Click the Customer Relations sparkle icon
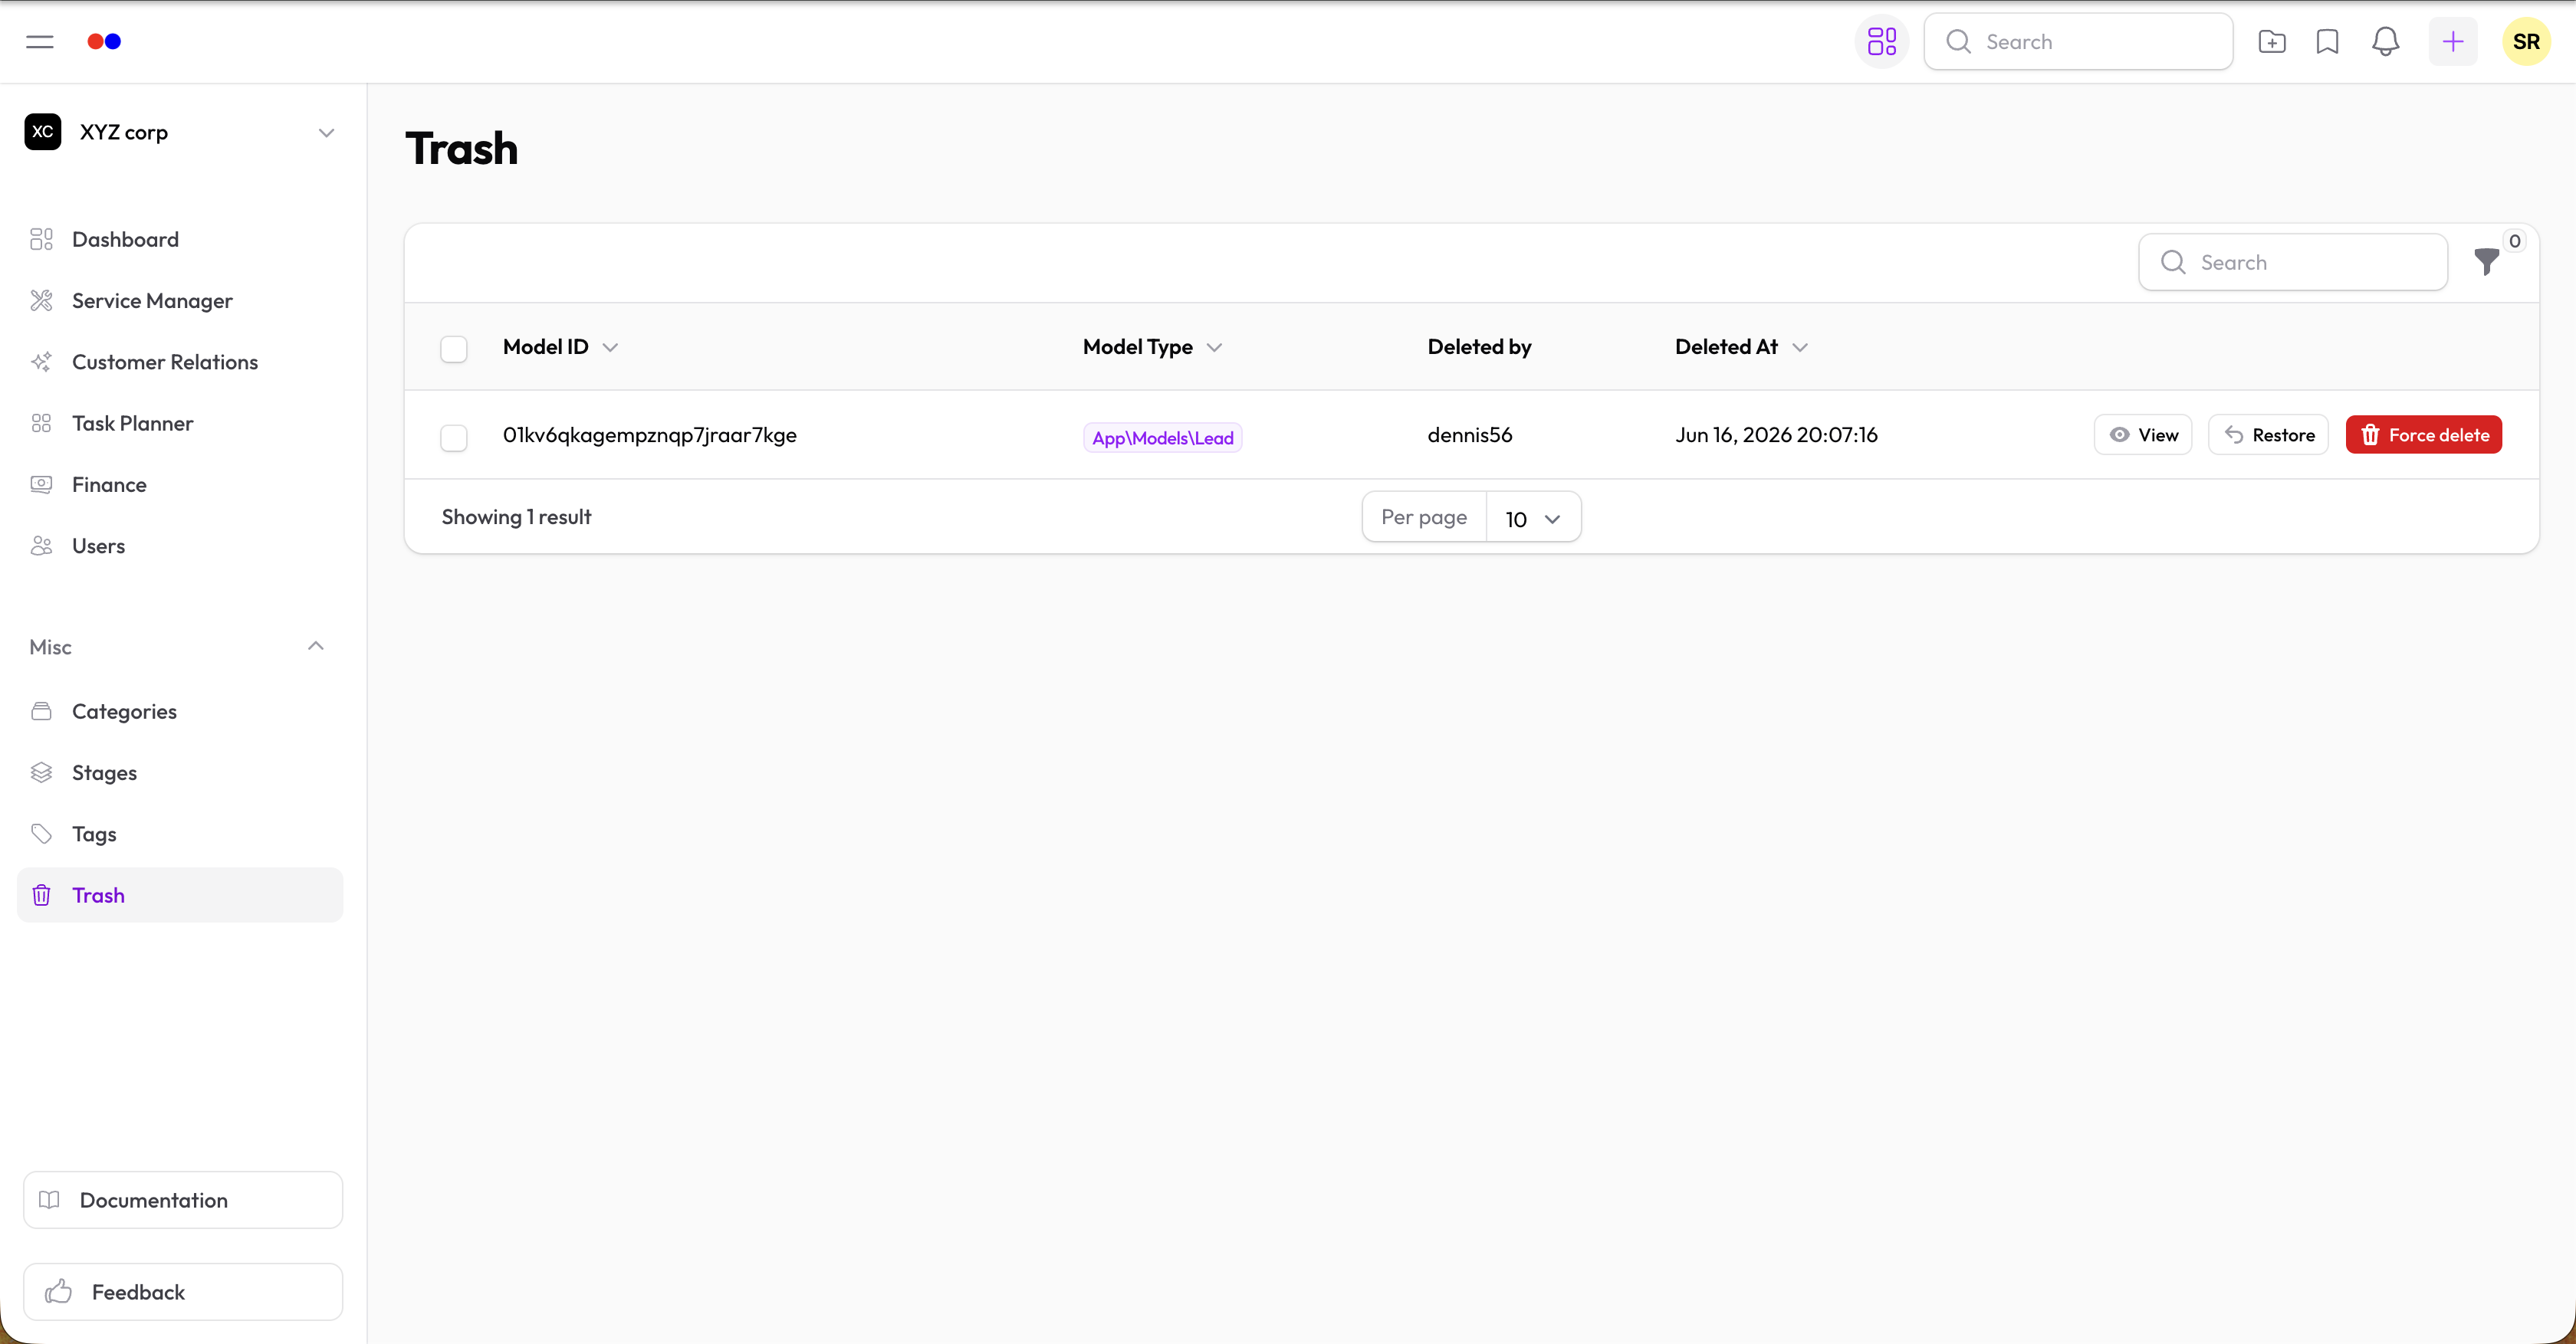The height and width of the screenshot is (1344, 2576). click(41, 362)
